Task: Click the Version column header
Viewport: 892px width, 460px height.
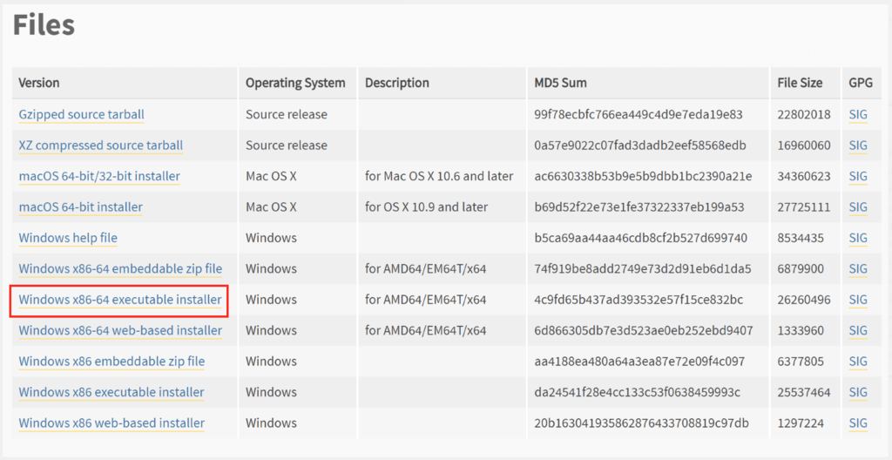Action: coord(38,83)
